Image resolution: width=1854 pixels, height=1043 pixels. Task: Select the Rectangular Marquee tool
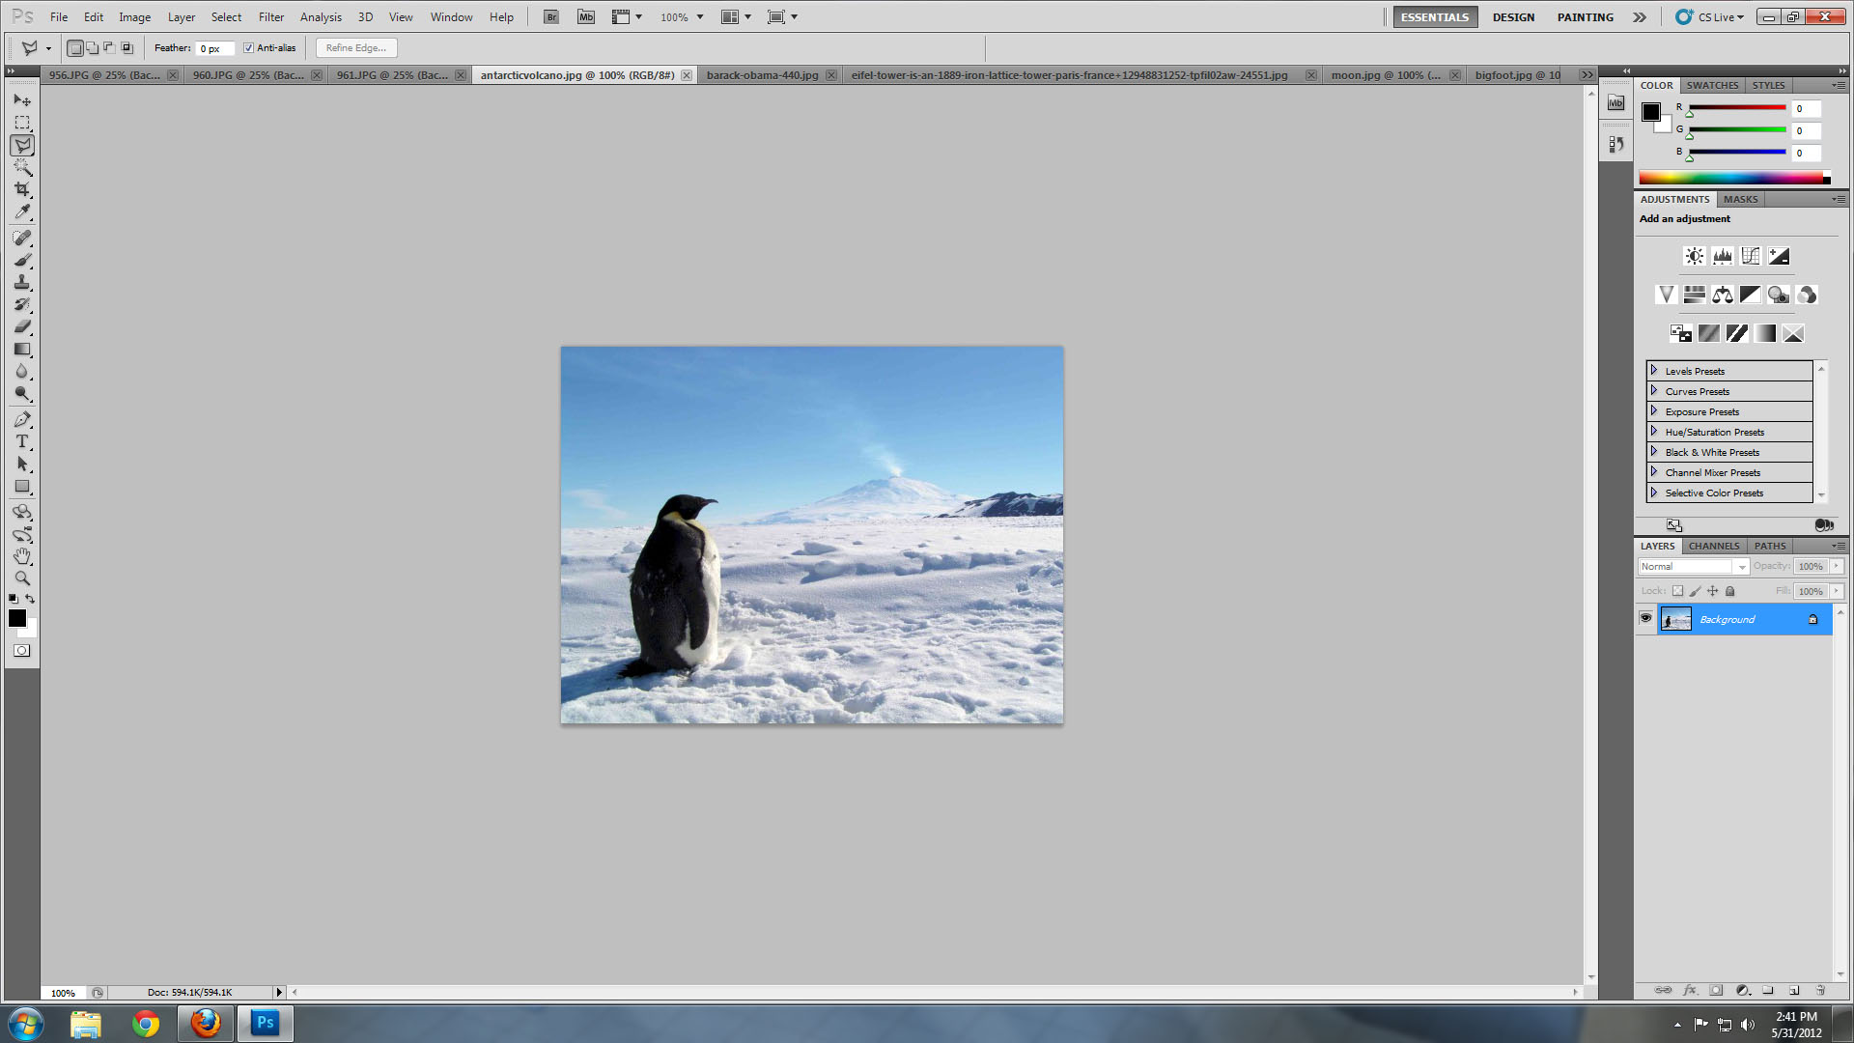click(22, 123)
